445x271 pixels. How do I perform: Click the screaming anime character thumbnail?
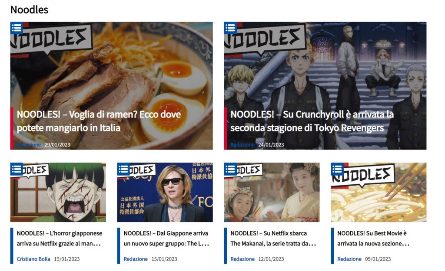(x=58, y=192)
